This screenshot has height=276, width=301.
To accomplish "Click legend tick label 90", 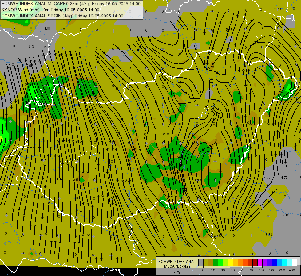I will pyautogui.click(x=252, y=270).
